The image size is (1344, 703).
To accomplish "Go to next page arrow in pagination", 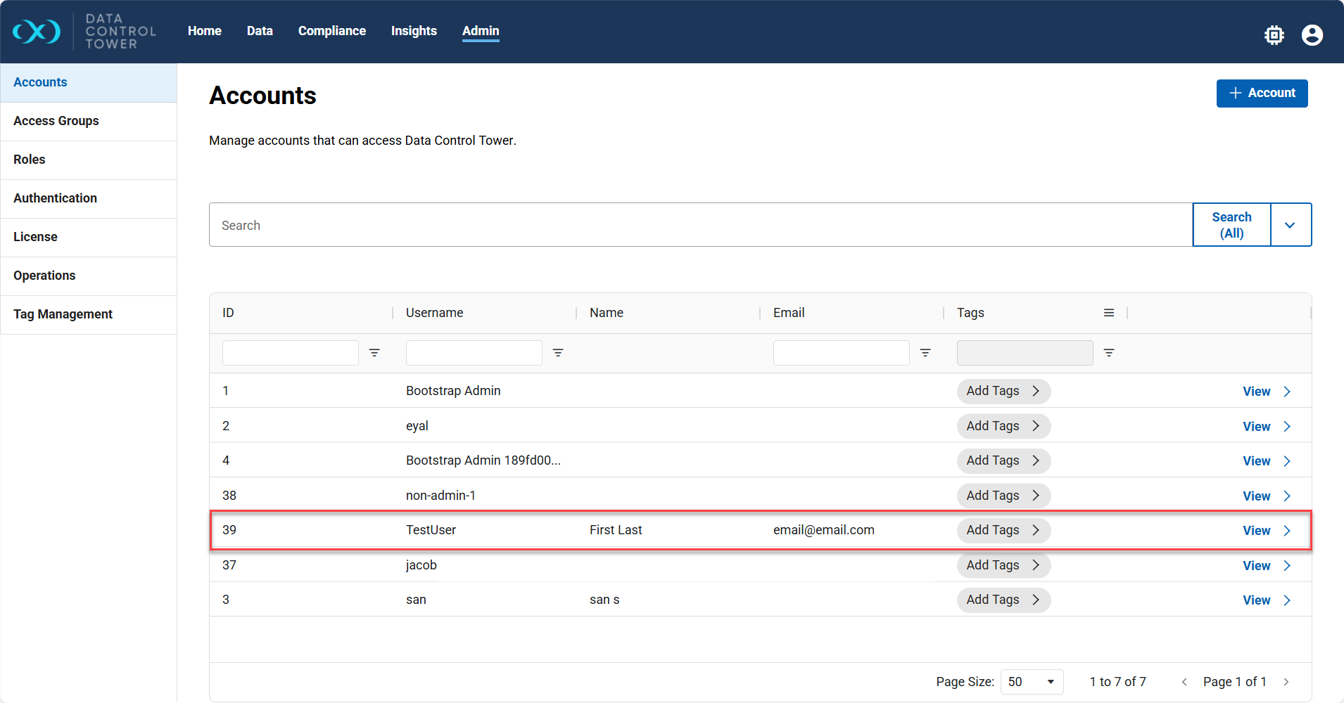I will 1286,682.
